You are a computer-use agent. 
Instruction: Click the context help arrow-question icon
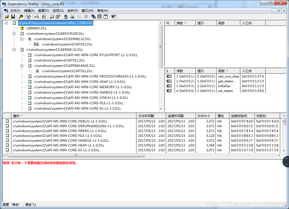pos(114,17)
